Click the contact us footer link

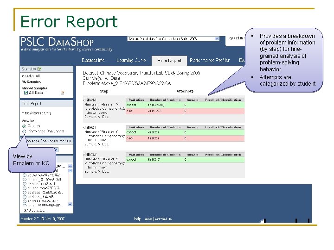(x=164, y=219)
